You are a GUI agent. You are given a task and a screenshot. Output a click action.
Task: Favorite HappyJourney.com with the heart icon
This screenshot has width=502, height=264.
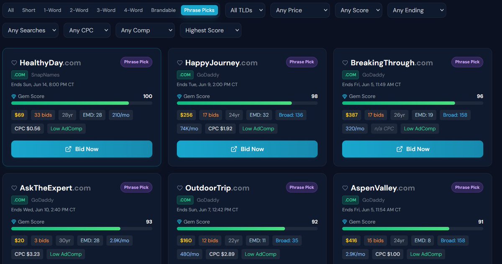point(179,63)
